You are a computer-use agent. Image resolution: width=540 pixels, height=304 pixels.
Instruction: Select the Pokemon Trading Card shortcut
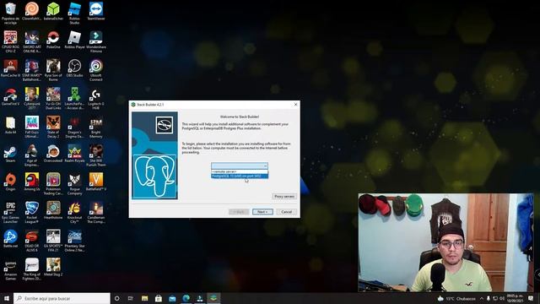53,184
